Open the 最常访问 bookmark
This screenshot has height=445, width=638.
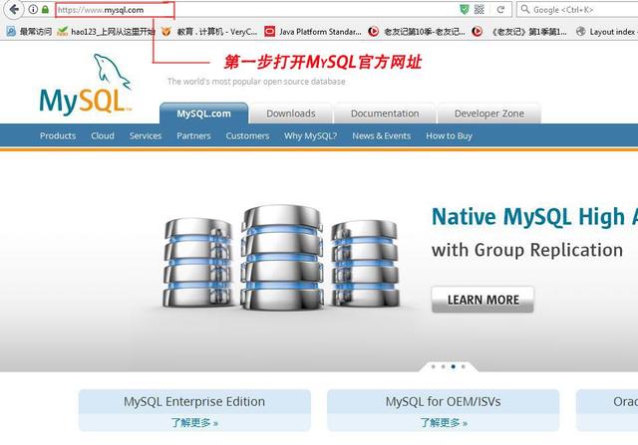[29, 31]
